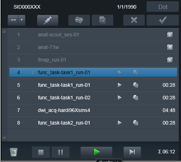Click the checkmark confirm button

[x=163, y=20]
